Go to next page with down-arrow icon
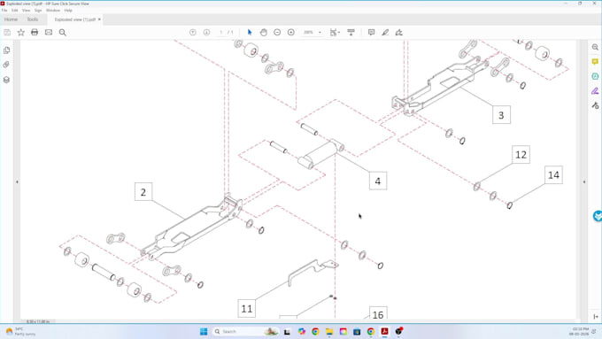The height and width of the screenshot is (339, 602). (x=206, y=33)
